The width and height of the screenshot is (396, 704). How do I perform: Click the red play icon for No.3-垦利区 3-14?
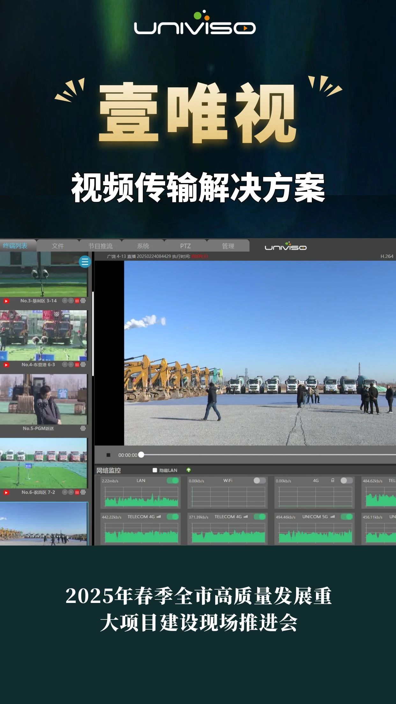(6, 301)
